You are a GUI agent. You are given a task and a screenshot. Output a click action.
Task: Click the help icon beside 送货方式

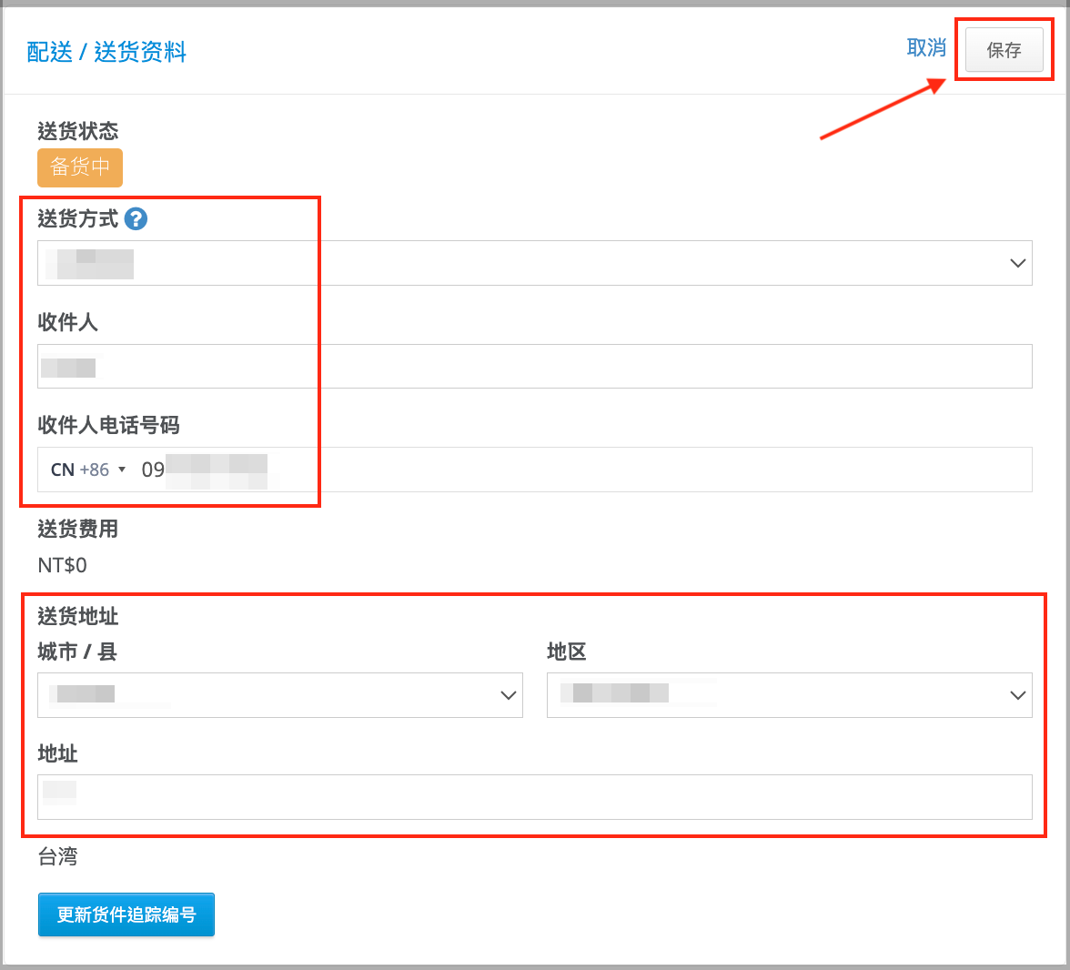[136, 219]
